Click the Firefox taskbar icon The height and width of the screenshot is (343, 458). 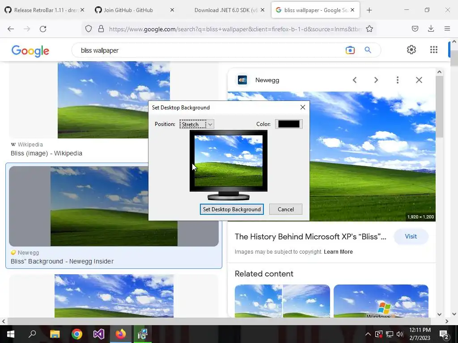120,334
